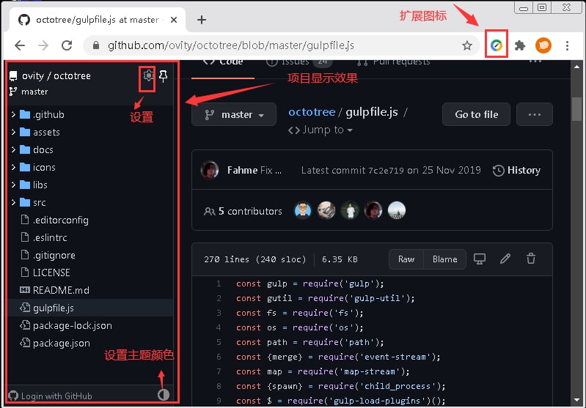Open Octotree settings gear icon

point(148,75)
